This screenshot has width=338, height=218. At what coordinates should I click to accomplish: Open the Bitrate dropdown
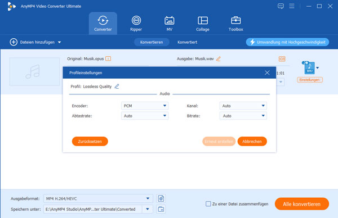click(243, 116)
